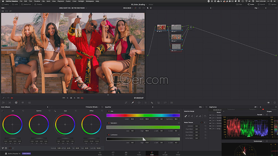The image size is (278, 156).
Task: Open viewer zoom percentage dropdown
Action: pos(4,8)
